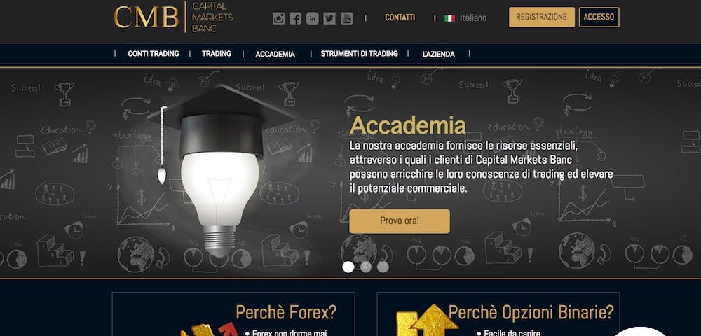Image resolution: width=701 pixels, height=336 pixels.
Task: Click the Accesso login button
Action: click(x=599, y=17)
